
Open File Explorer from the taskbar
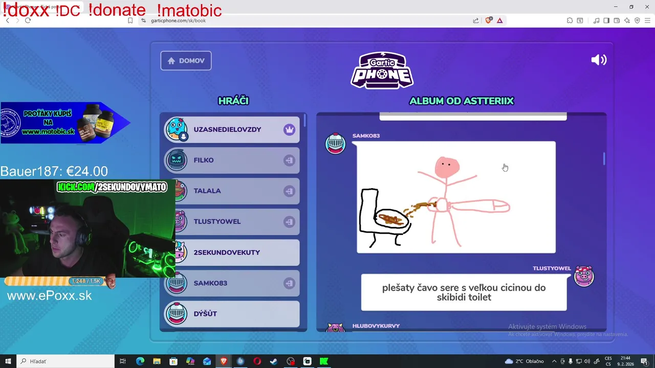click(x=157, y=361)
